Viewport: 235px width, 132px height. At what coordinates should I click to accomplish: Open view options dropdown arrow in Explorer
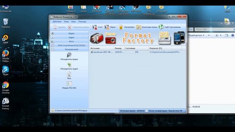[x=221, y=35]
